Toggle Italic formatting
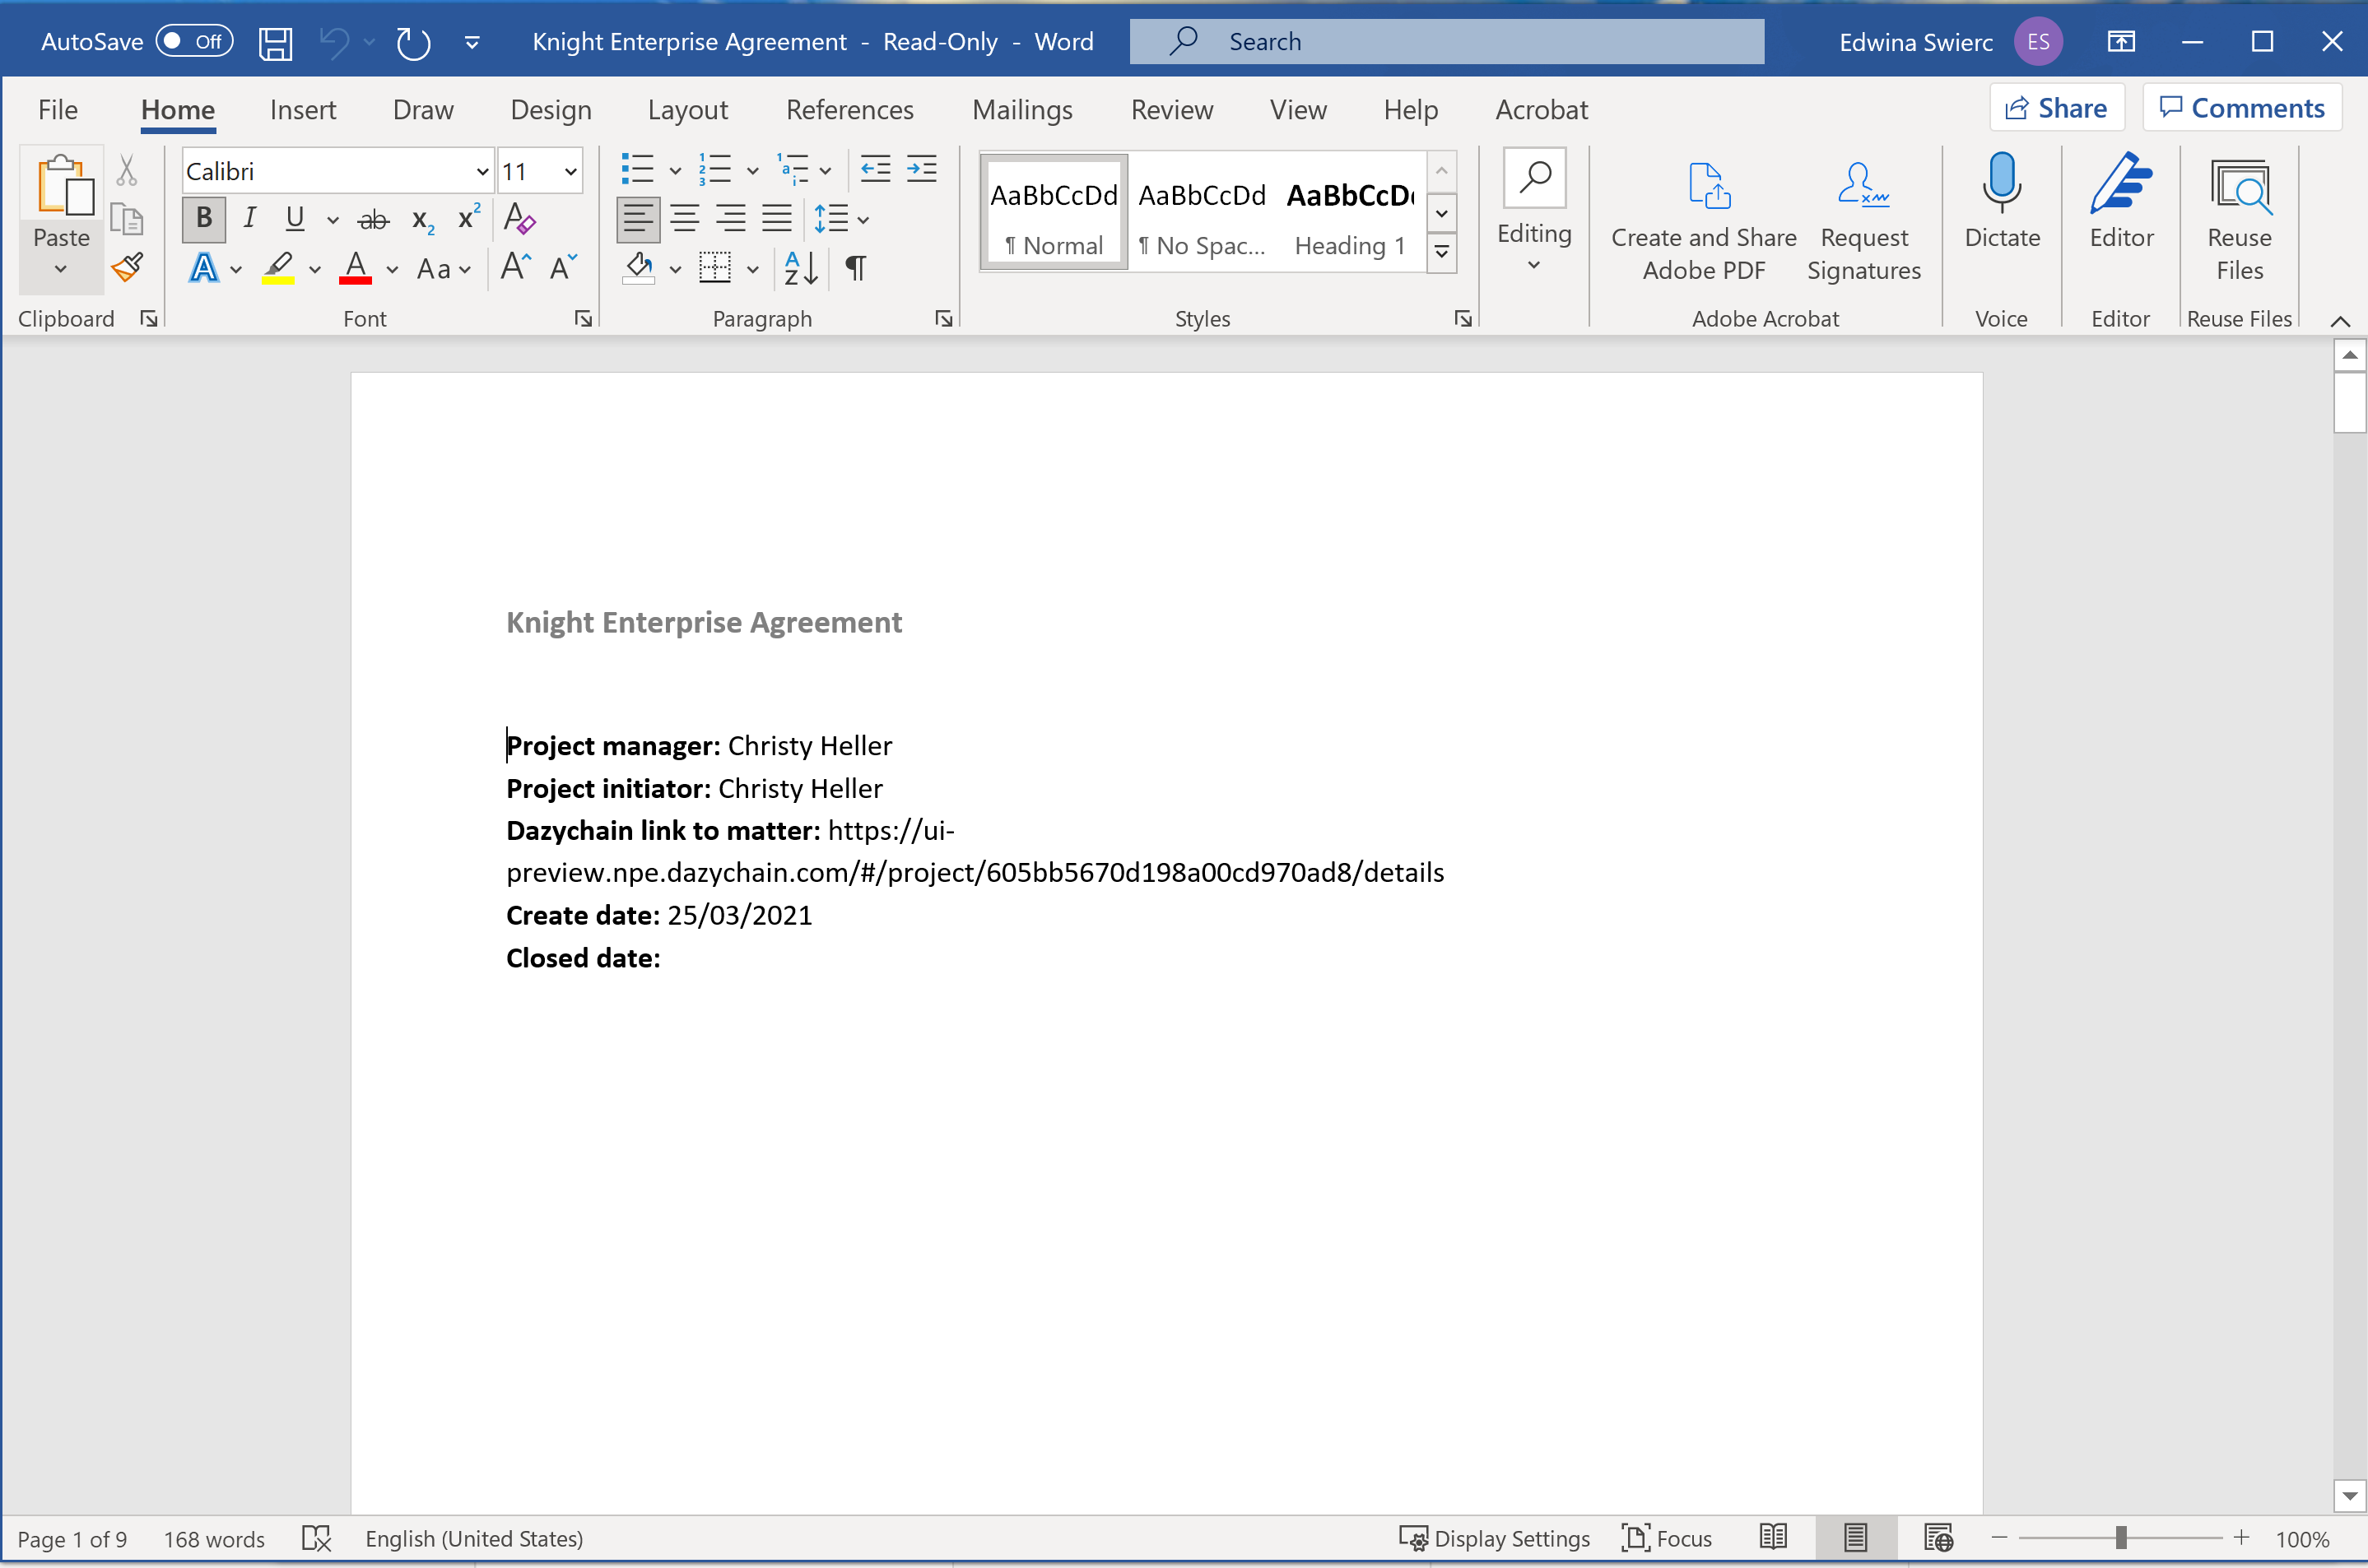The height and width of the screenshot is (1568, 2368). point(249,218)
